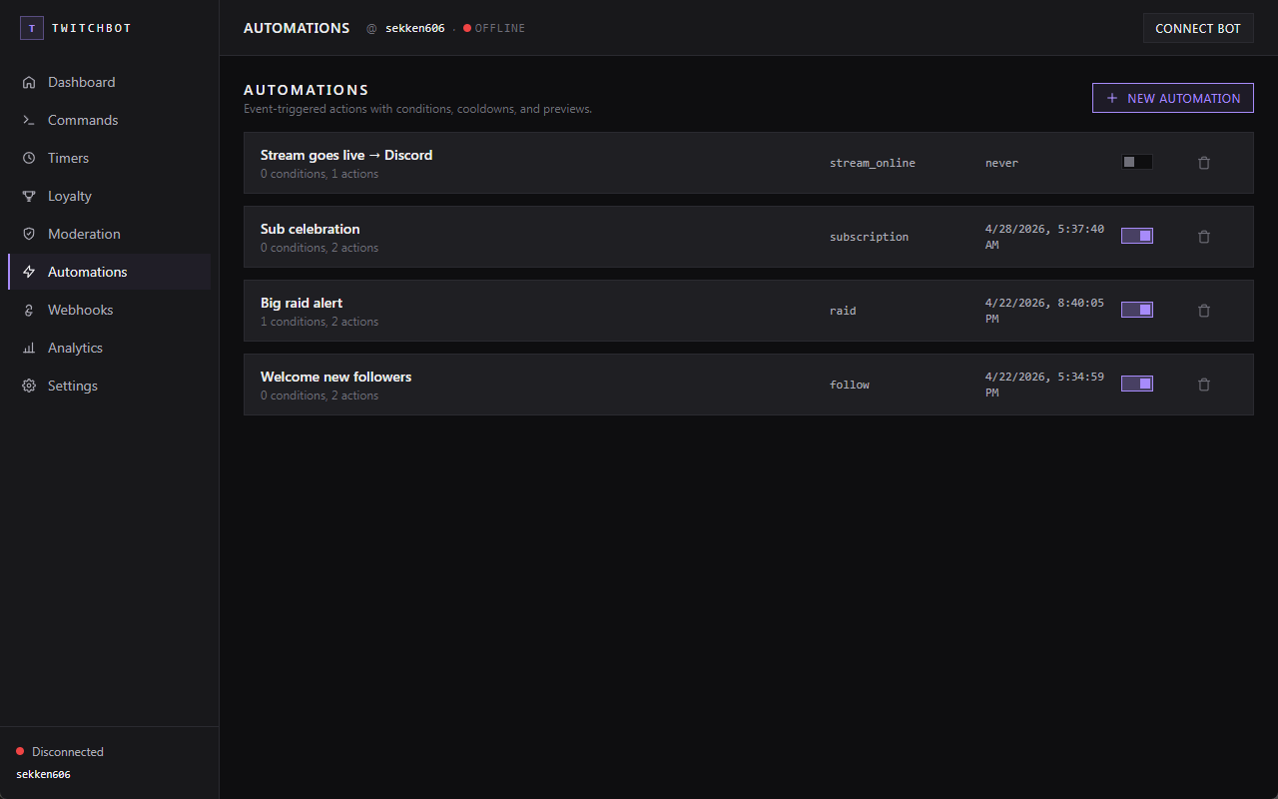Viewport: 1278px width, 799px height.
Task: Click the Settings gear icon
Action: point(29,386)
